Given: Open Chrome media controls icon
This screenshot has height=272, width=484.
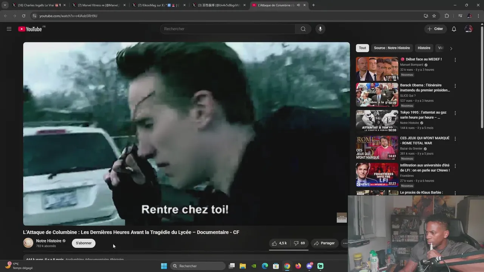Looking at the screenshot, I should click(x=460, y=16).
